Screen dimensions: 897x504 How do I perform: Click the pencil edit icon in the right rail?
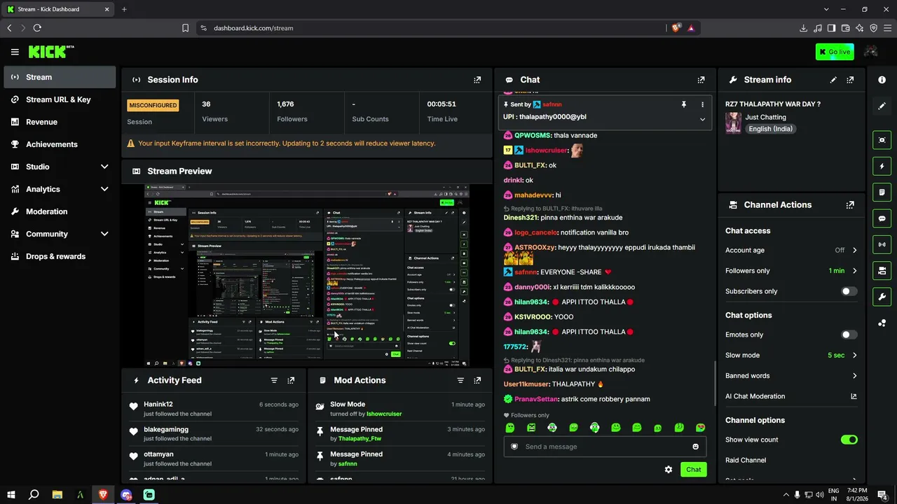coord(882,106)
